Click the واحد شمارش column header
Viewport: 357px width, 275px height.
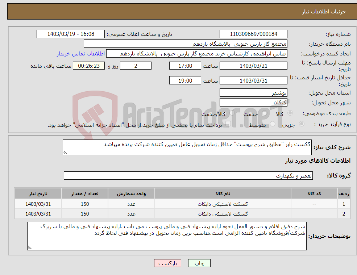(131, 193)
